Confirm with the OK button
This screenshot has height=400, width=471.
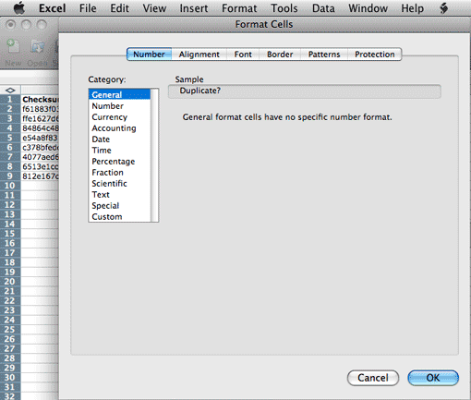click(433, 378)
